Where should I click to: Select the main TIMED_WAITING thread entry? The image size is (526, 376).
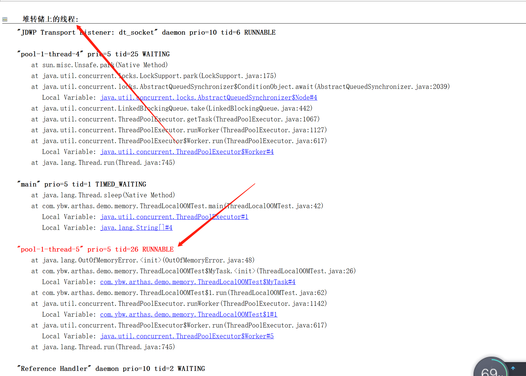click(x=81, y=184)
